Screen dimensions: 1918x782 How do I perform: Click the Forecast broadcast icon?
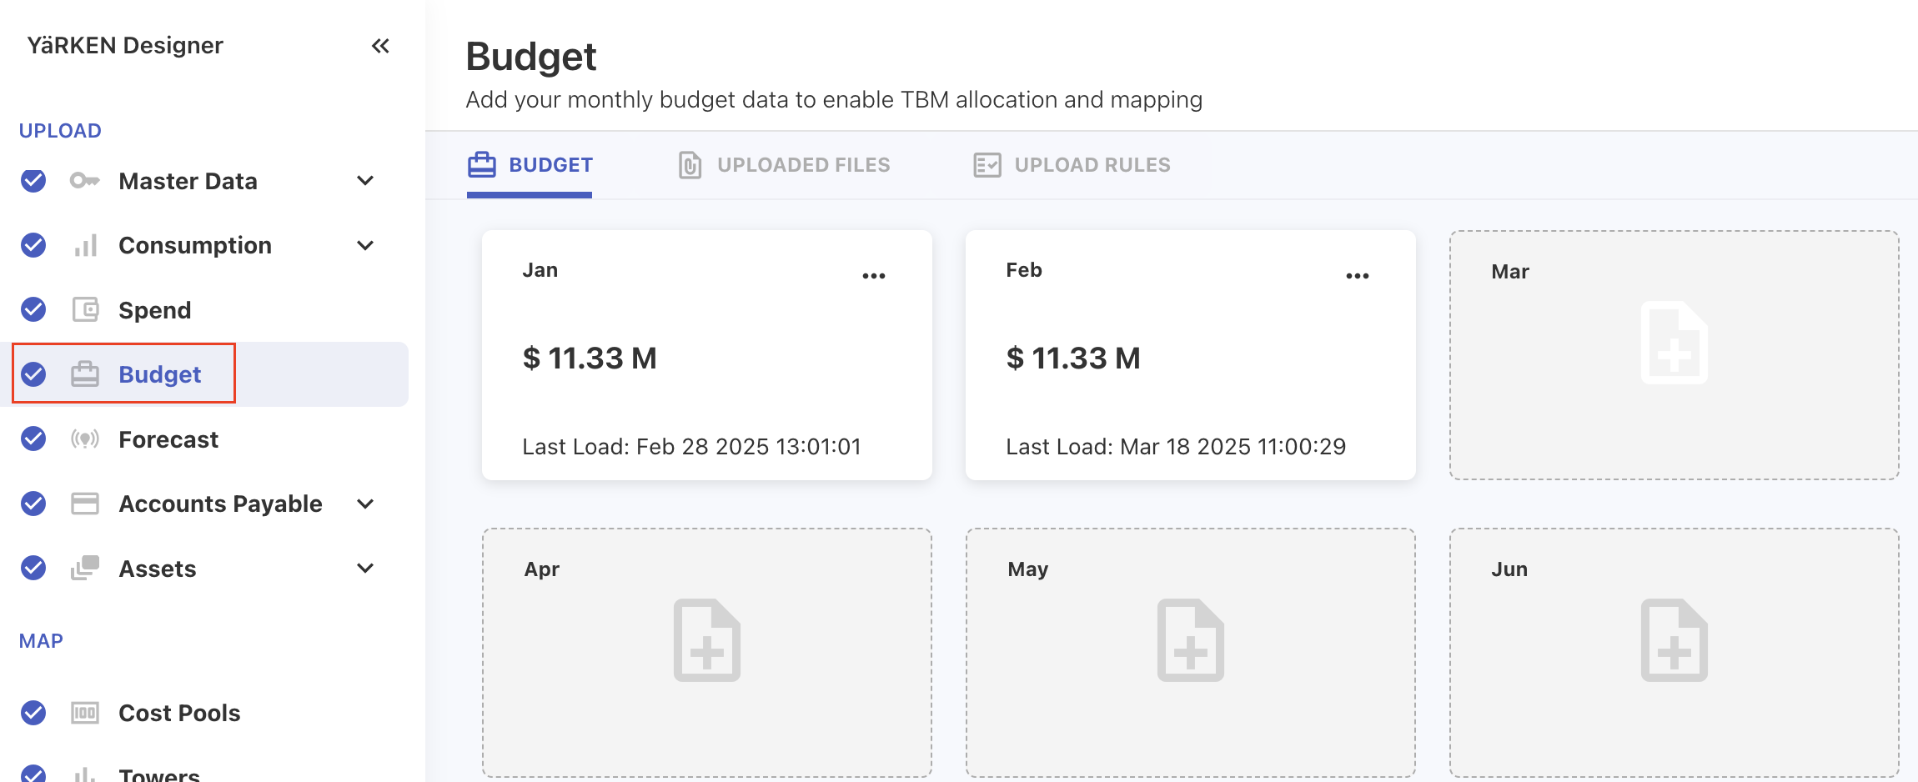point(85,439)
